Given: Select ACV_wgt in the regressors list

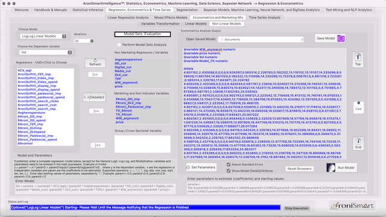Looking at the screenshot, I should click(25, 71).
